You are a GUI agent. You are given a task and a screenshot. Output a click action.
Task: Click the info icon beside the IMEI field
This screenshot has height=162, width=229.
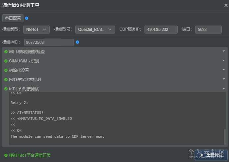click(x=78, y=42)
